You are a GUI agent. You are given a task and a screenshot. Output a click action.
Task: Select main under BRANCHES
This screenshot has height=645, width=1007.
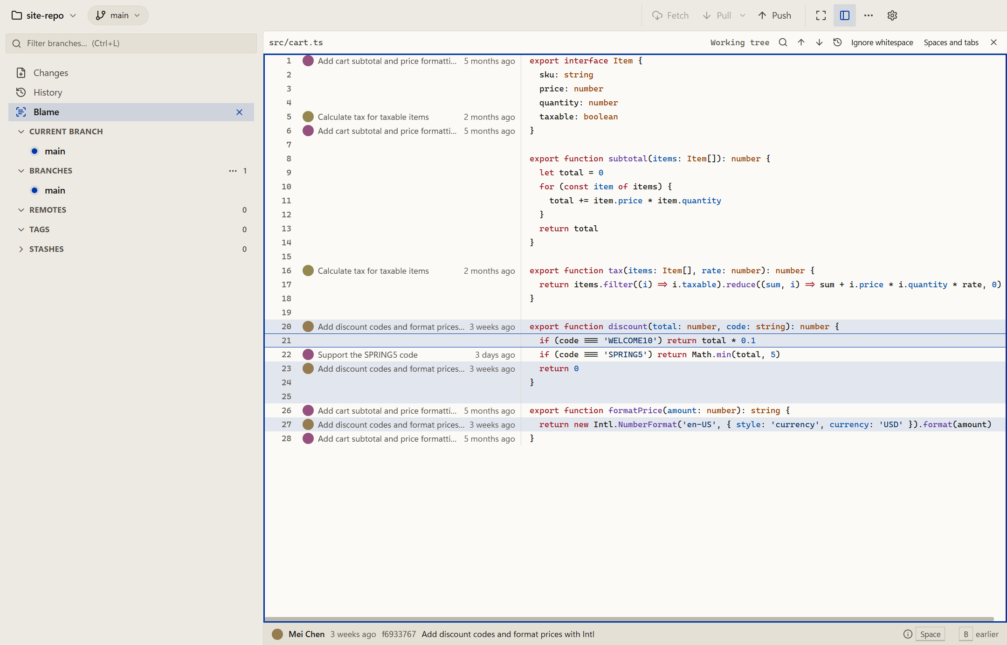pyautogui.click(x=131, y=190)
